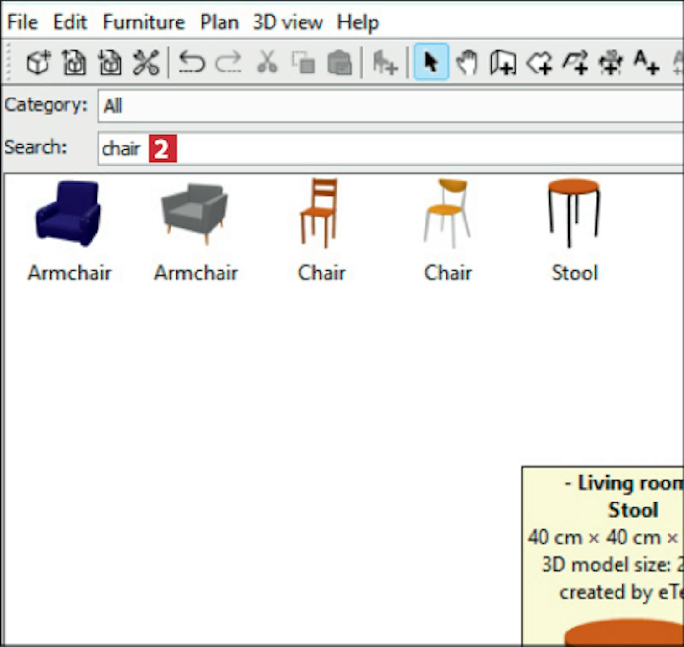Viewport: 684px width, 647px height.
Task: Open the Plan menu
Action: (x=219, y=22)
